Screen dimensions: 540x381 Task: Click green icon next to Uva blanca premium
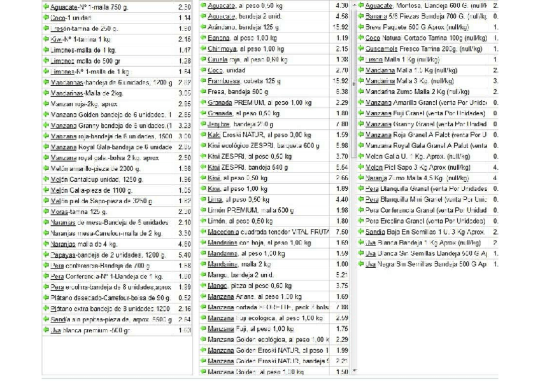45,330
